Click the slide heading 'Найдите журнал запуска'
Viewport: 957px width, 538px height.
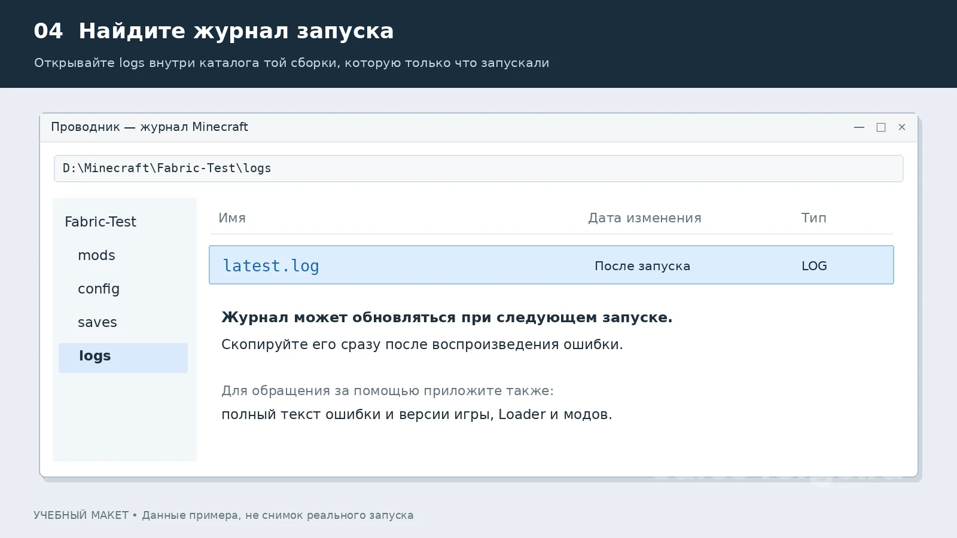point(236,31)
